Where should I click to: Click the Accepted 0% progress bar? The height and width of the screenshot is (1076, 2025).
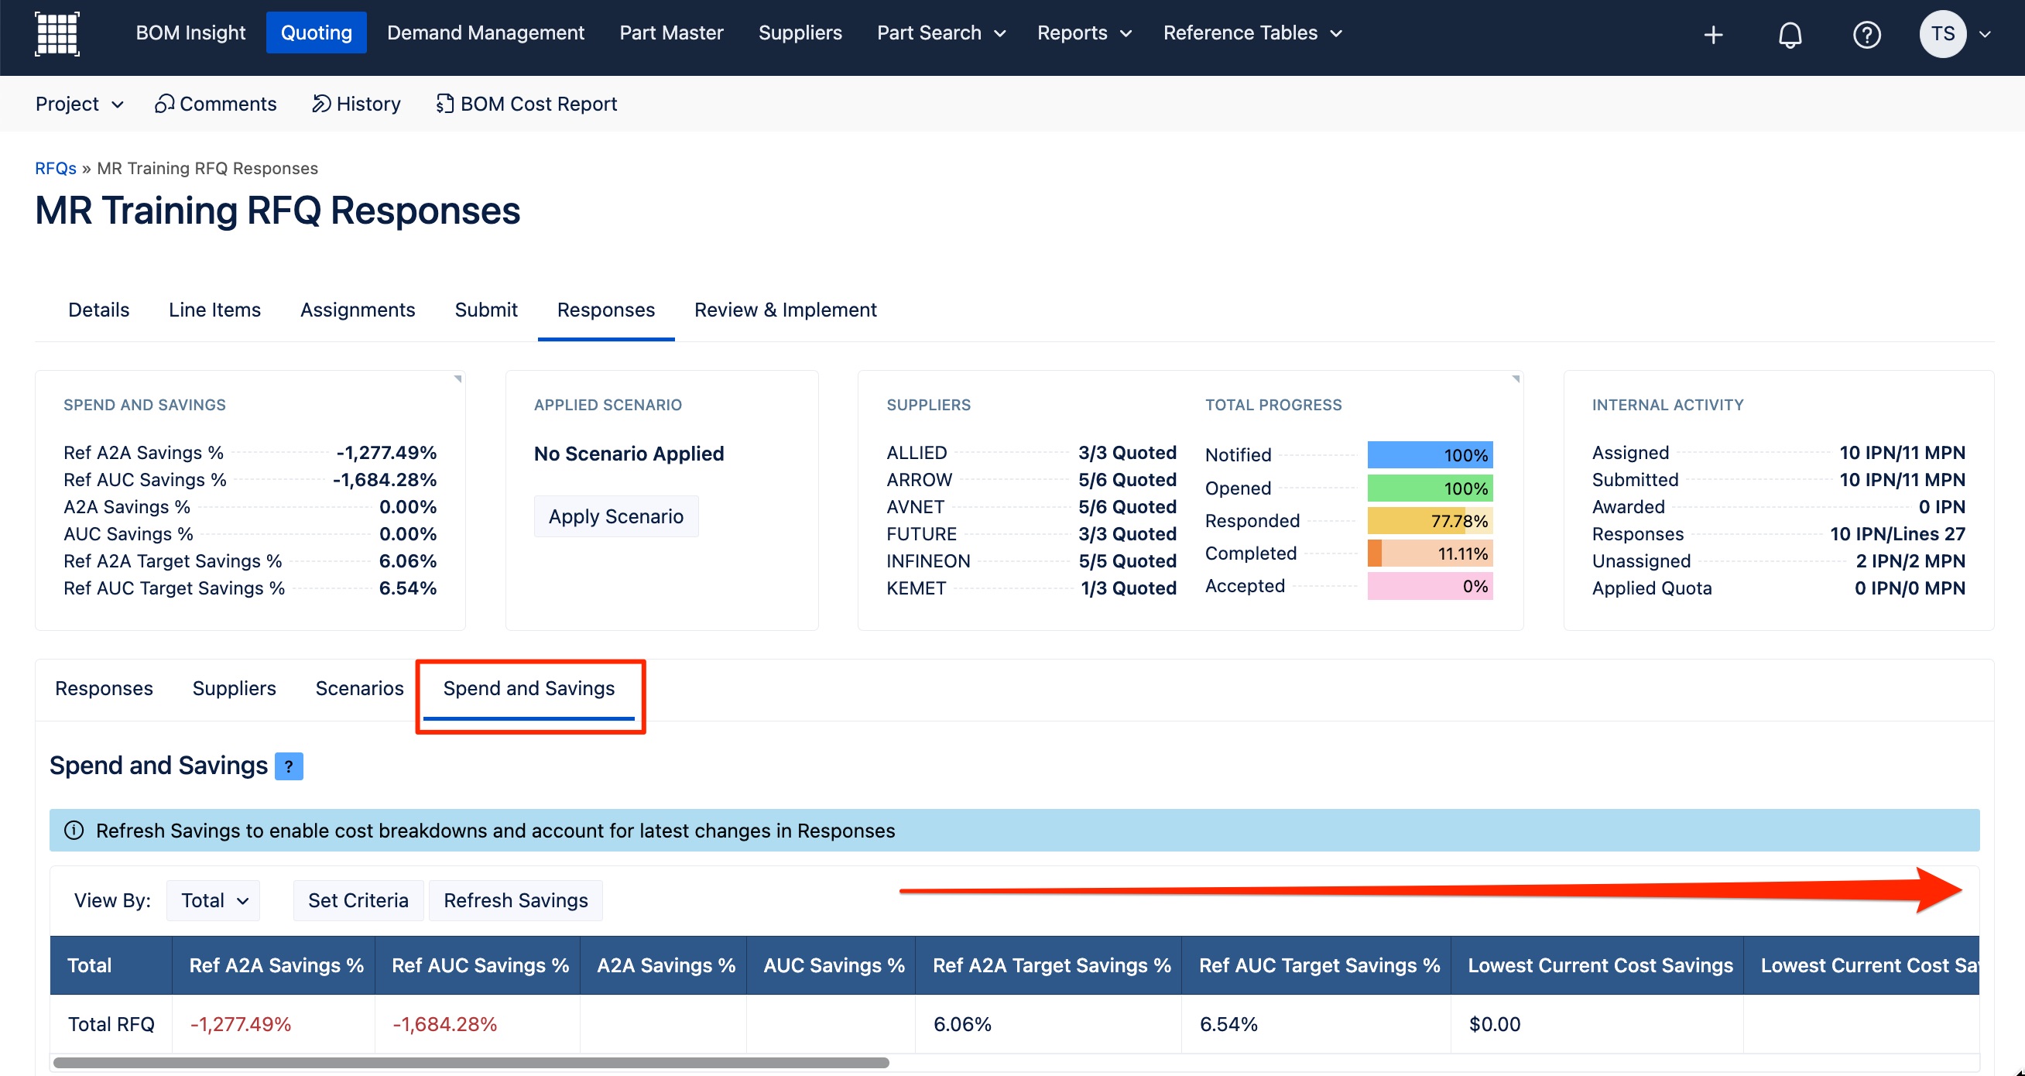pyautogui.click(x=1430, y=586)
